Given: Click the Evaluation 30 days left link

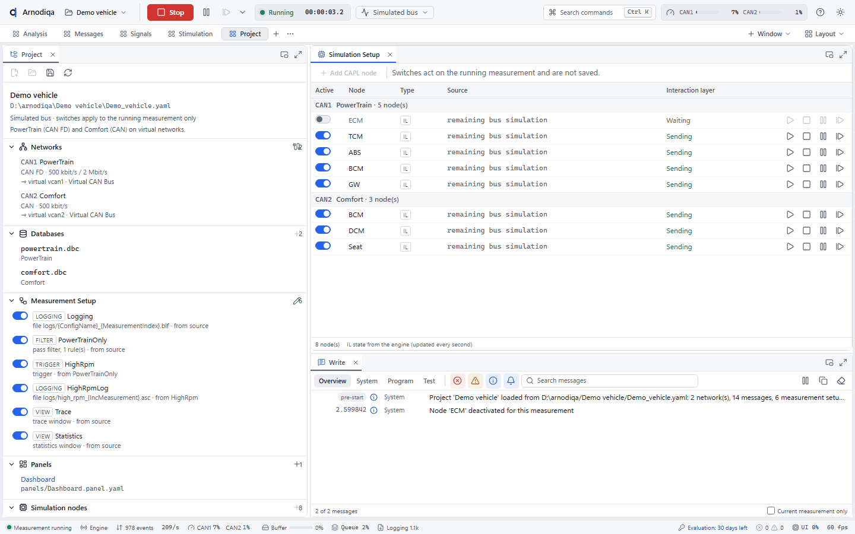Looking at the screenshot, I should tap(712, 527).
